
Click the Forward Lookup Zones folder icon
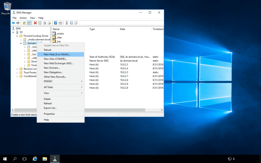point(21,36)
